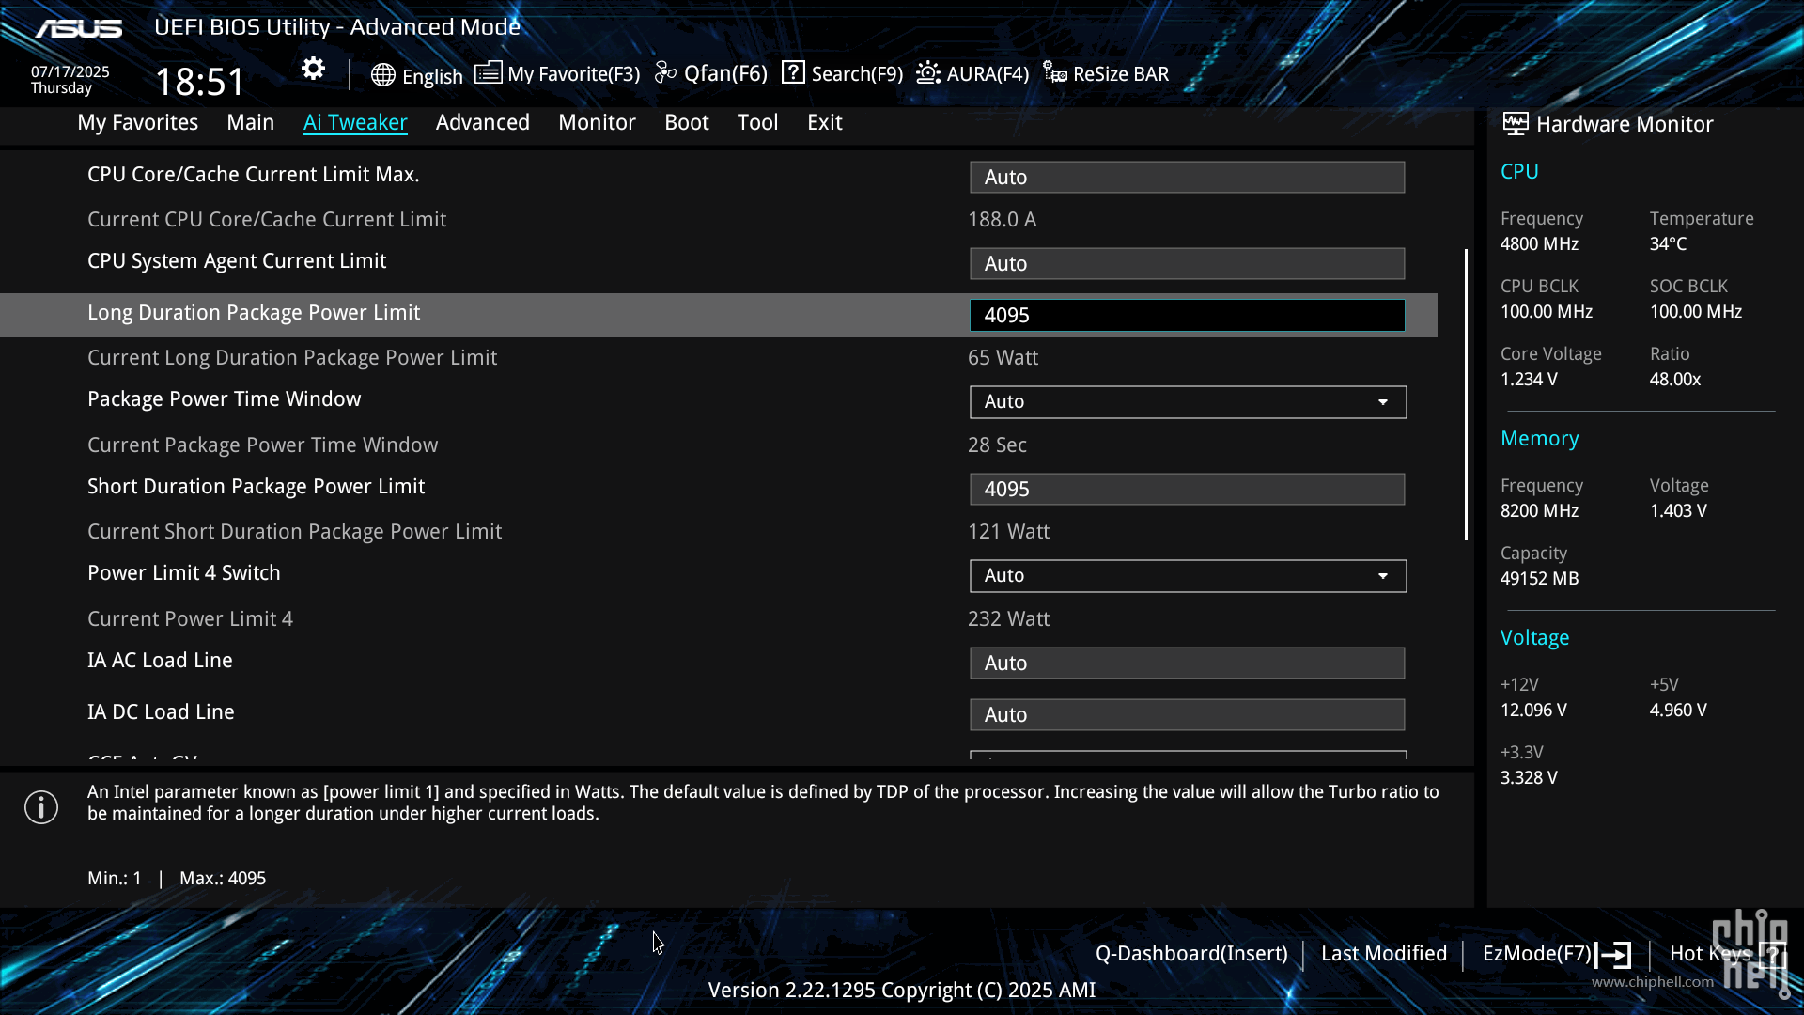Open My Favorite list icon
Screen dimensions: 1804x1015
tap(488, 72)
